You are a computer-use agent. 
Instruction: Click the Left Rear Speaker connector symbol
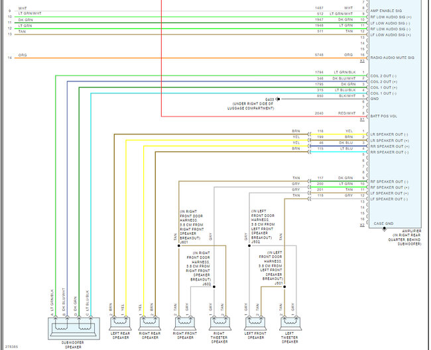[x=120, y=324]
